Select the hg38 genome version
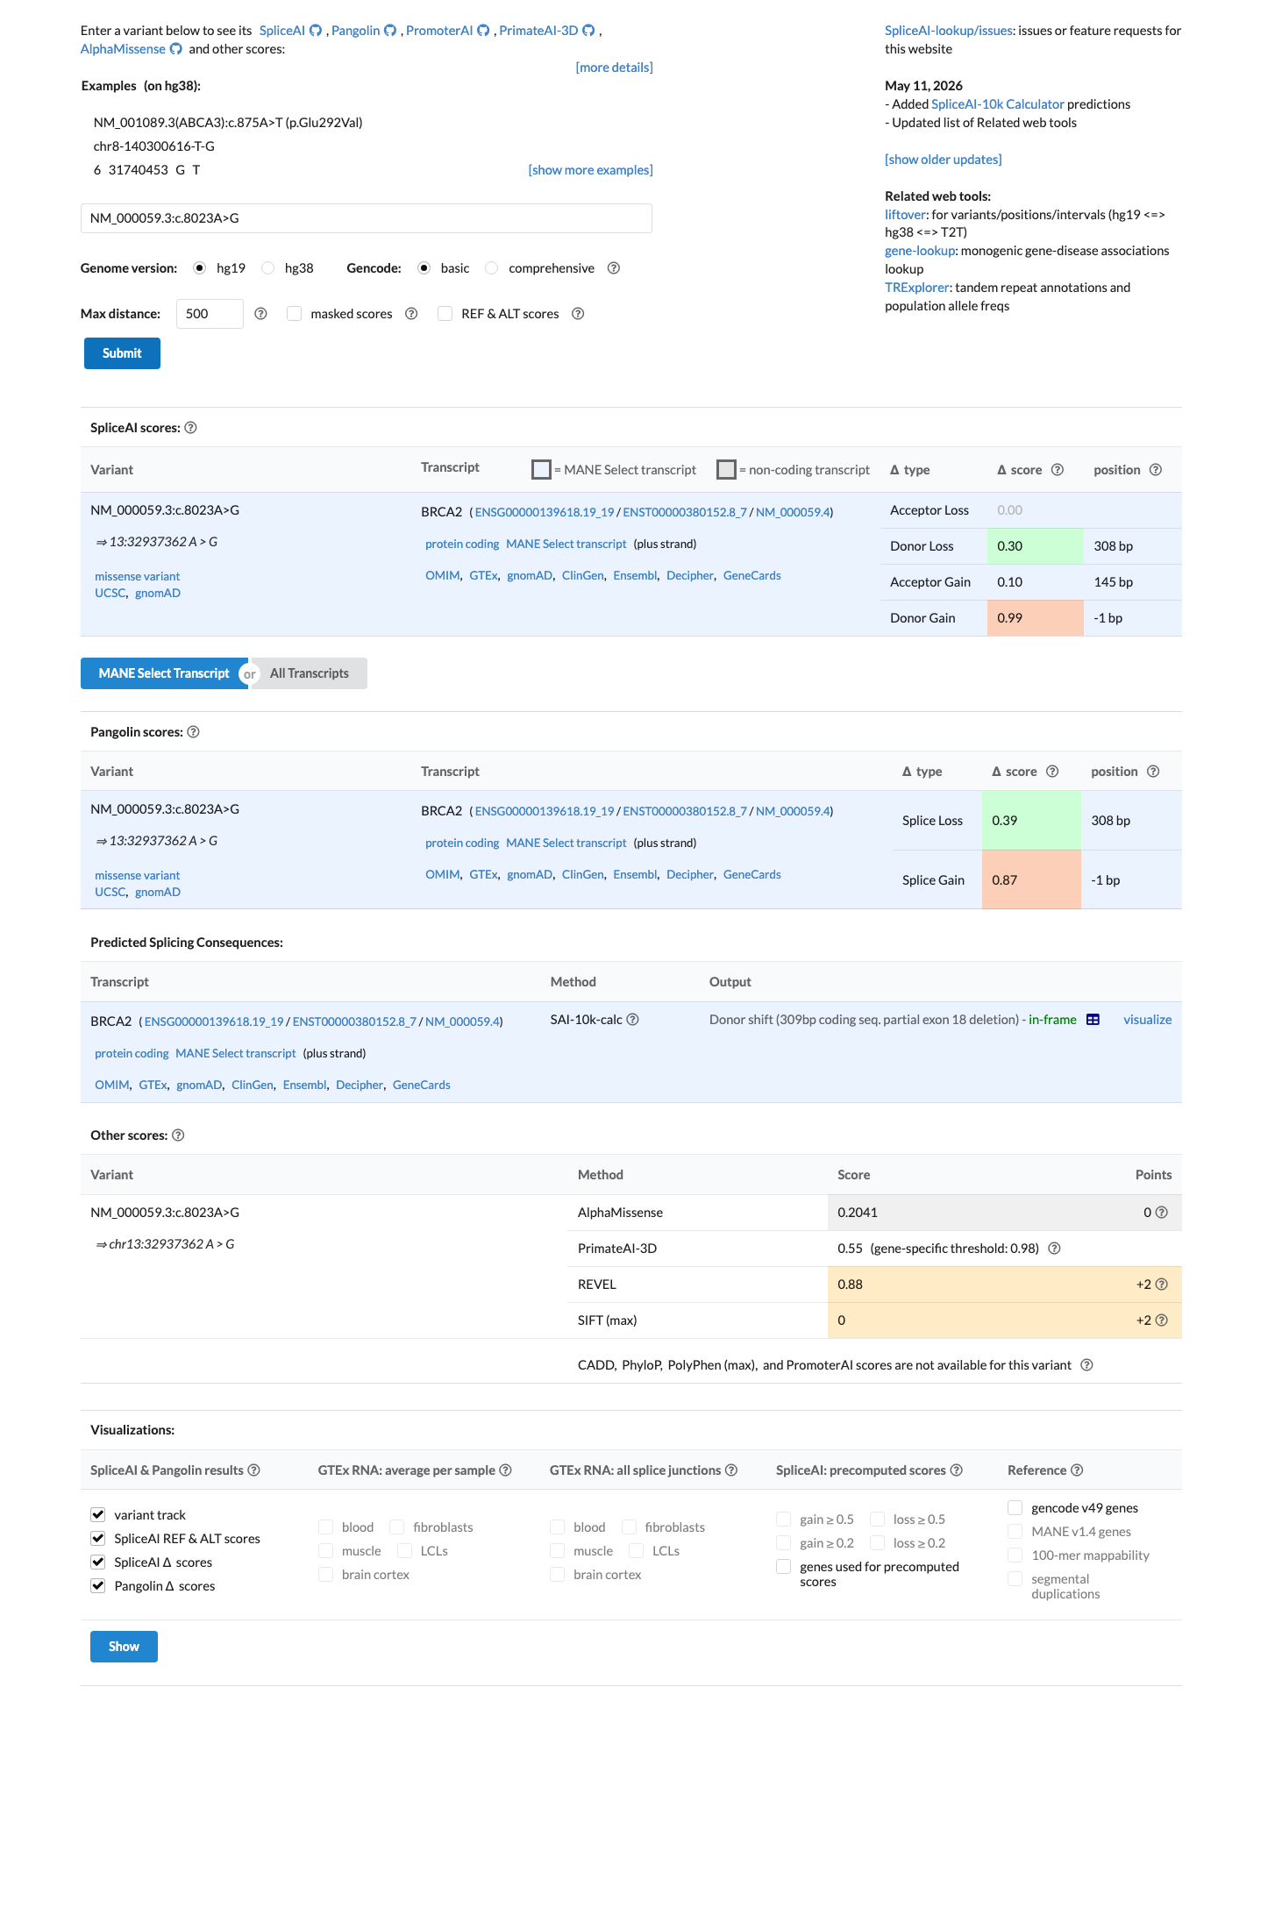The width and height of the screenshot is (1275, 1929). [268, 268]
